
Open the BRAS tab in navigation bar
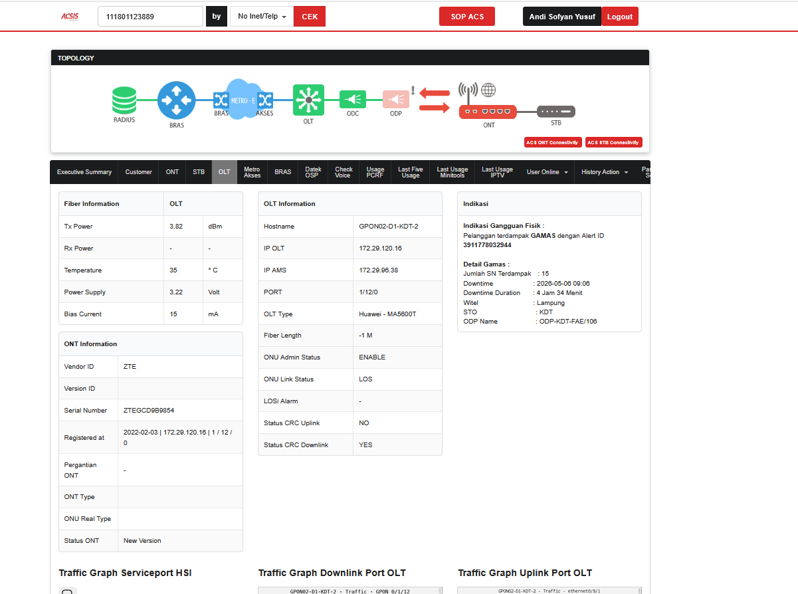[283, 172]
